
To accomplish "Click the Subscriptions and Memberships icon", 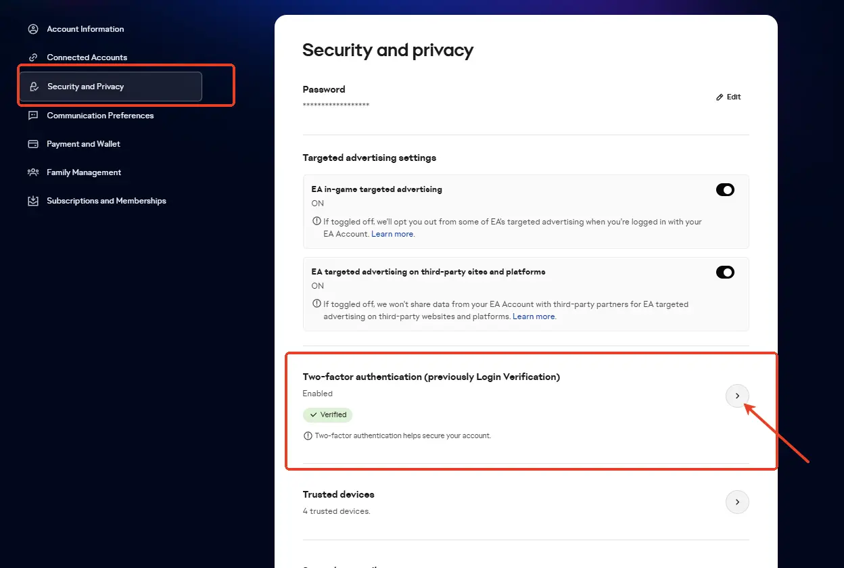I will point(32,201).
